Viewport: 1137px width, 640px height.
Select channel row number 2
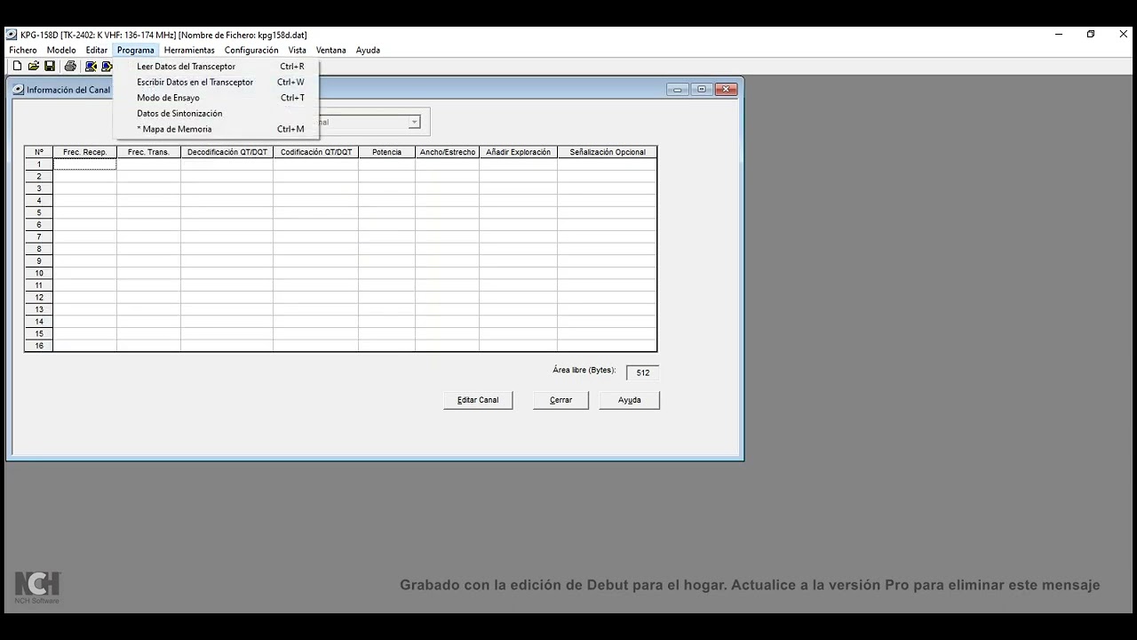[39, 177]
